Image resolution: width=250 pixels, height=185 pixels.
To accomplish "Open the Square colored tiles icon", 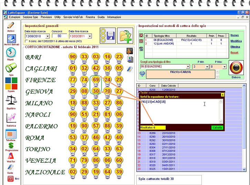I will coord(11,84).
